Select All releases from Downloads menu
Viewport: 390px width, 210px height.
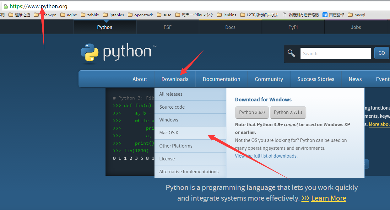[x=190, y=94]
